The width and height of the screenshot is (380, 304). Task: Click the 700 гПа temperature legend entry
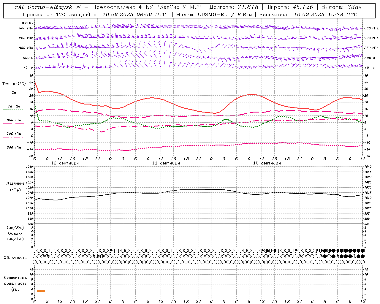pos(14,134)
